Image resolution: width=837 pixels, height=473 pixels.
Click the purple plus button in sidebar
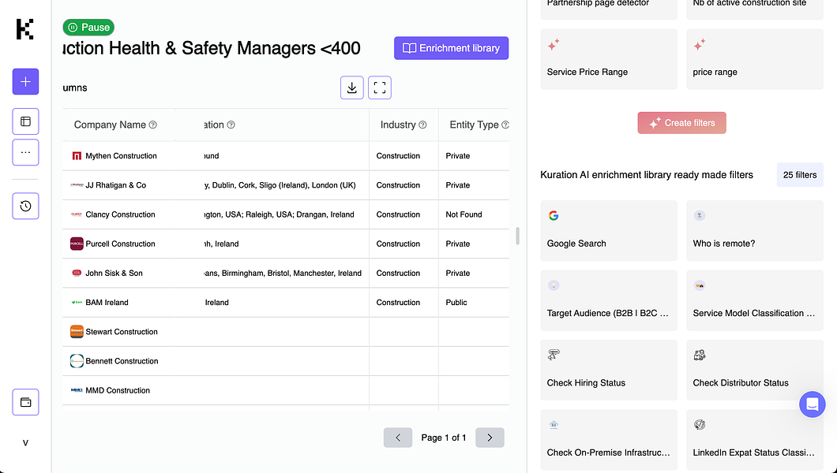click(x=25, y=81)
